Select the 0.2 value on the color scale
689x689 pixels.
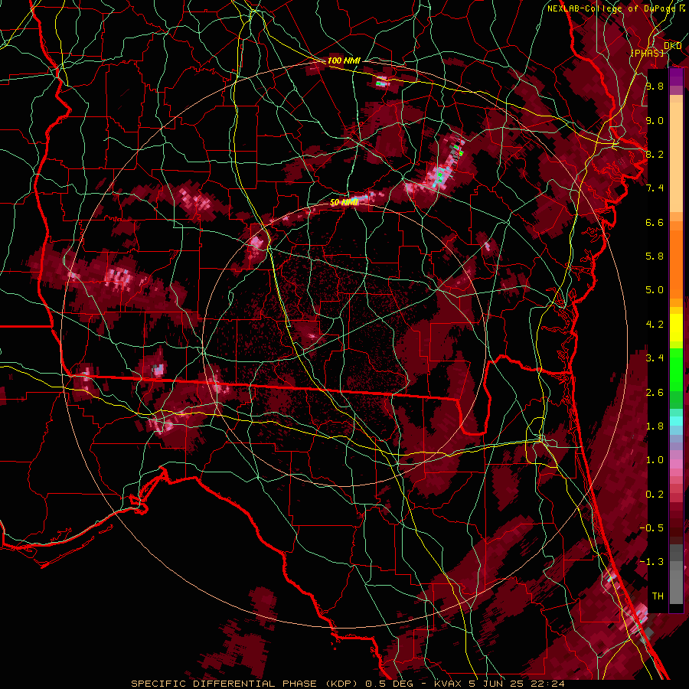[655, 494]
